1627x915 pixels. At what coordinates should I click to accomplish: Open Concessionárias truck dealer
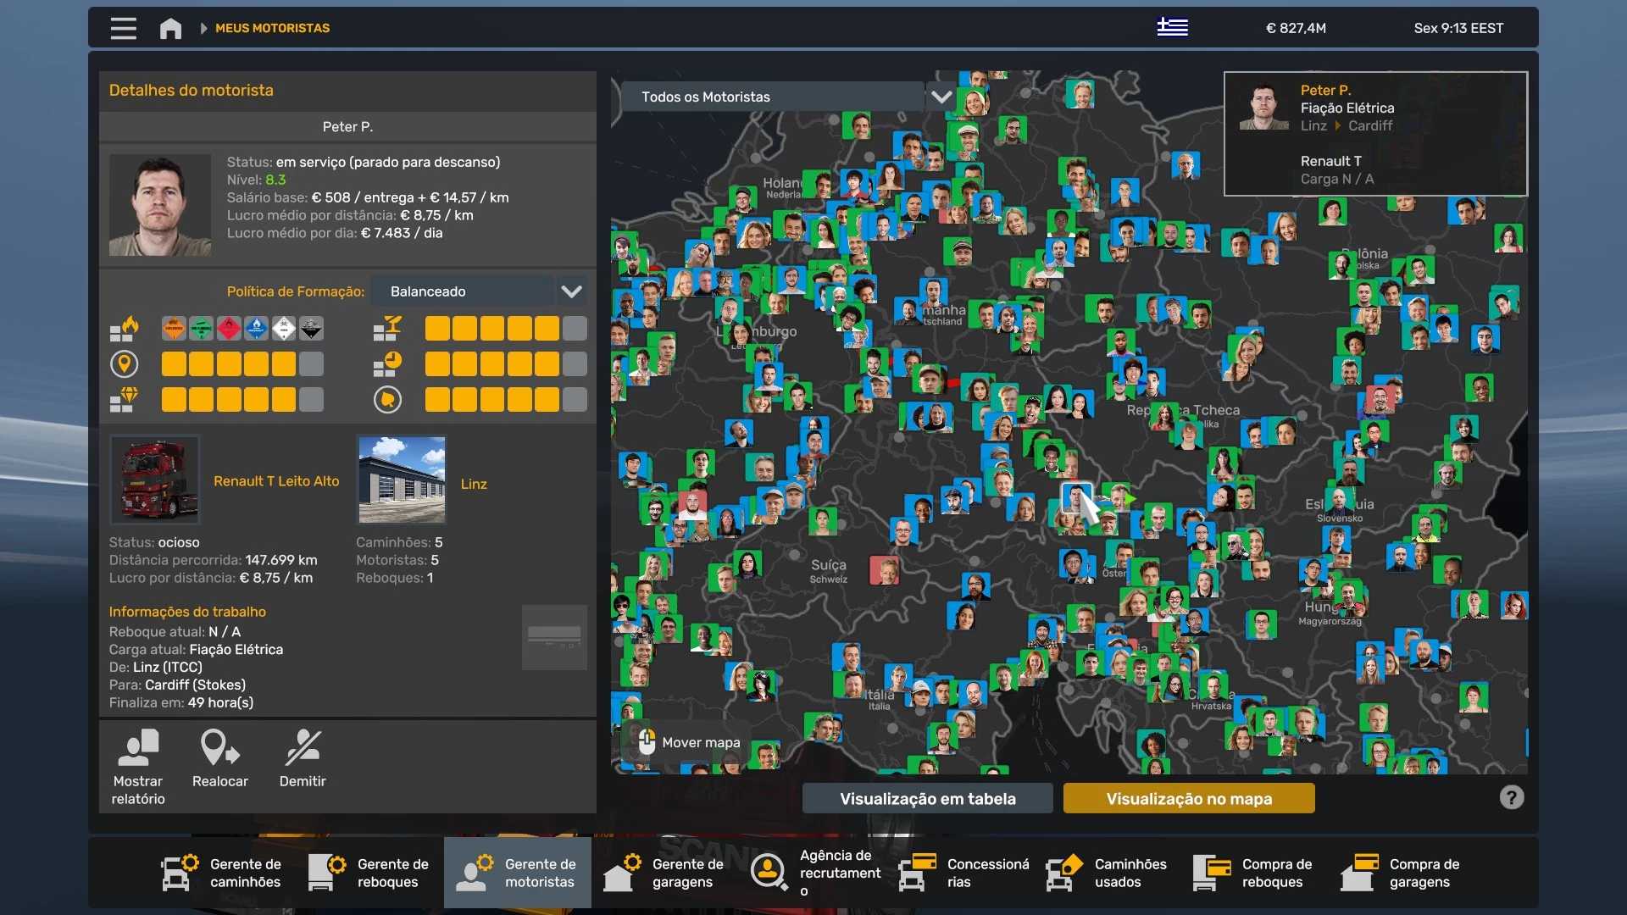click(964, 873)
